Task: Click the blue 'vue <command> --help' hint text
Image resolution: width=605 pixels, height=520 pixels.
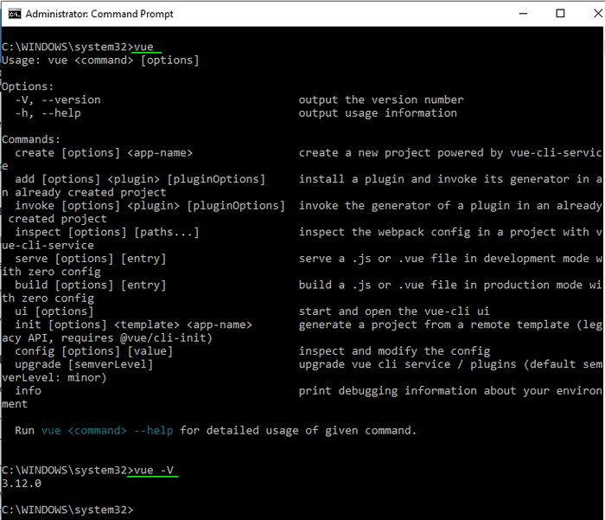Action: point(107,430)
